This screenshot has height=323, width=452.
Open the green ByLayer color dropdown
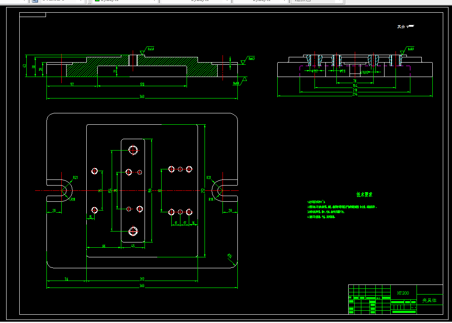125,0
